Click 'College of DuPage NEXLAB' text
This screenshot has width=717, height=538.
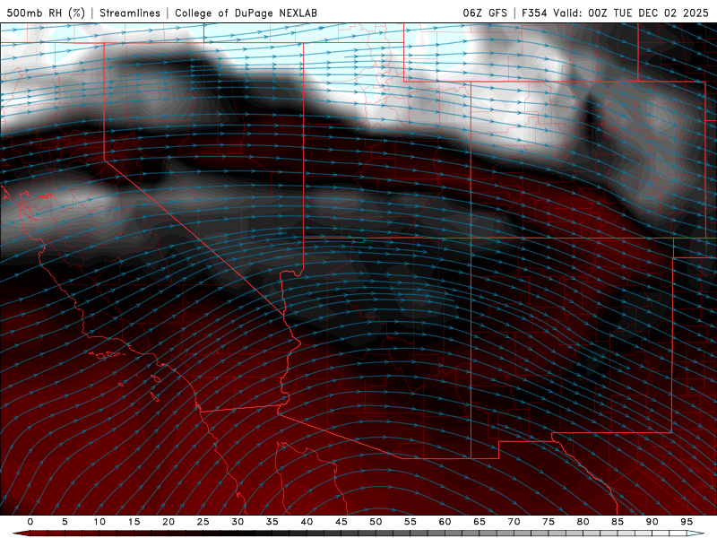[246, 13]
